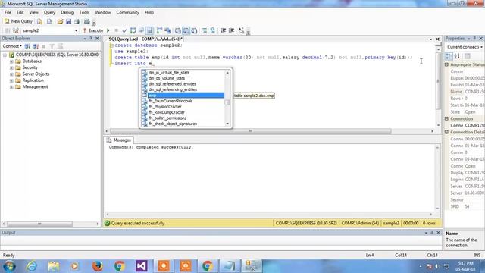This screenshot has height=273, width=485.
Task: Close the Output panel
Action: coord(438,233)
